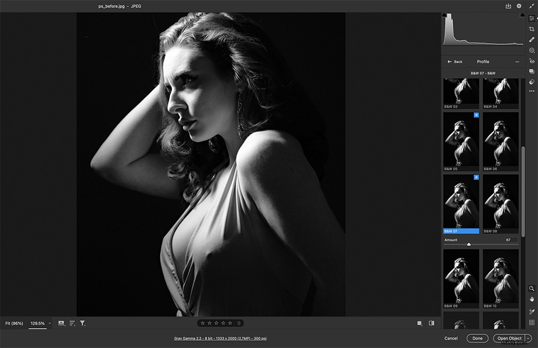Image resolution: width=538 pixels, height=348 pixels.
Task: Open the filmstrip filter menu
Action: click(82, 323)
